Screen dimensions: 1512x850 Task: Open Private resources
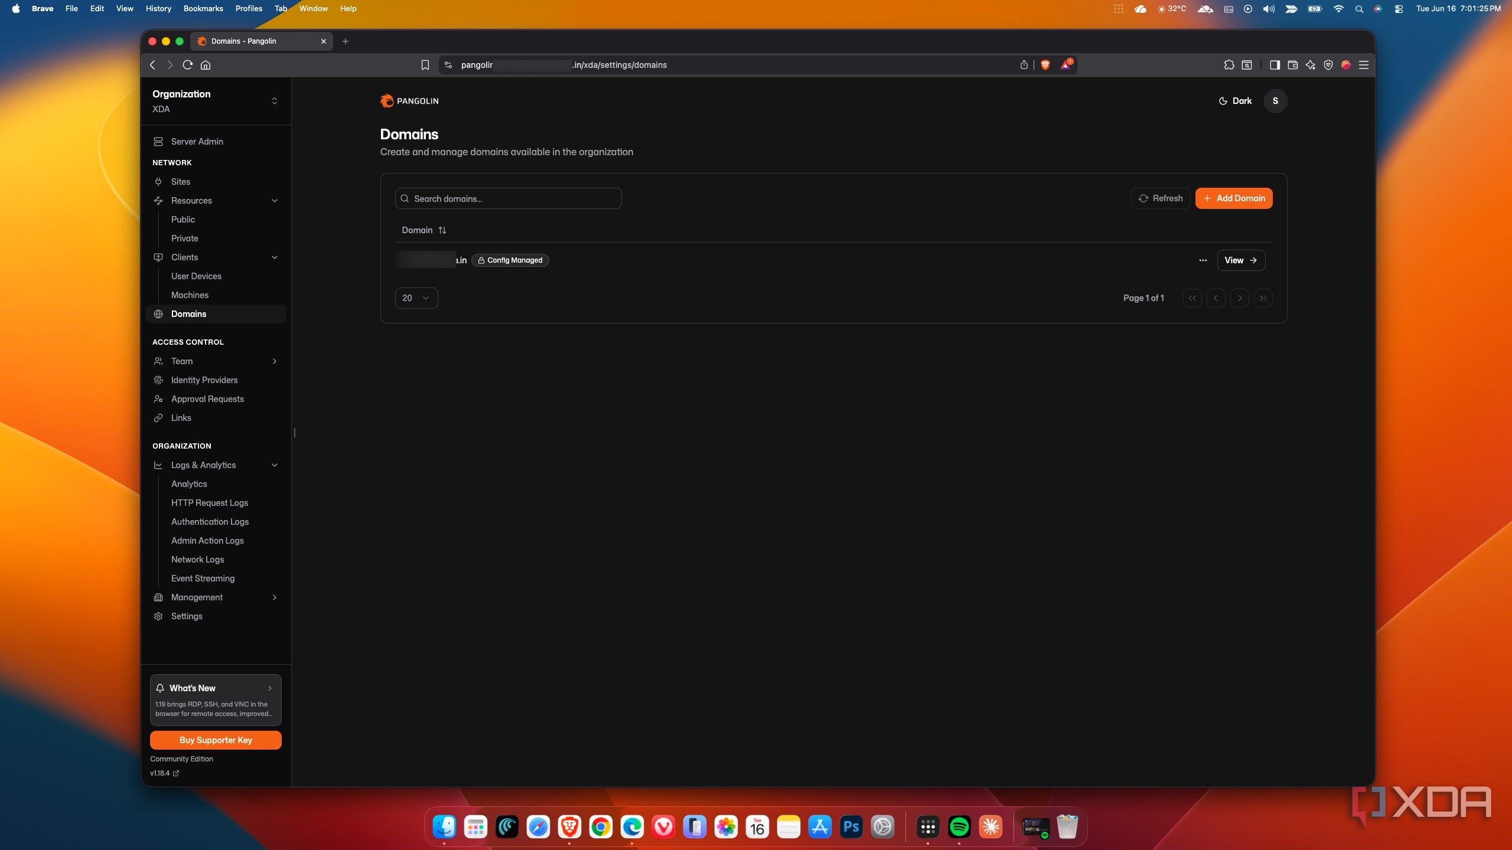[185, 238]
